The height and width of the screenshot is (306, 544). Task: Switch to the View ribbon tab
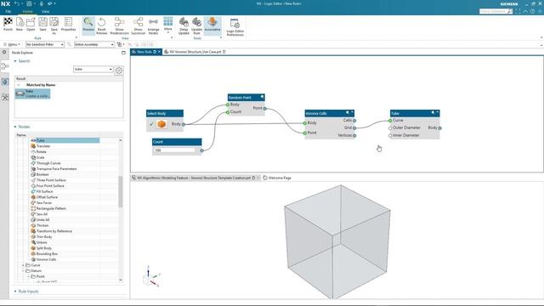pyautogui.click(x=45, y=11)
